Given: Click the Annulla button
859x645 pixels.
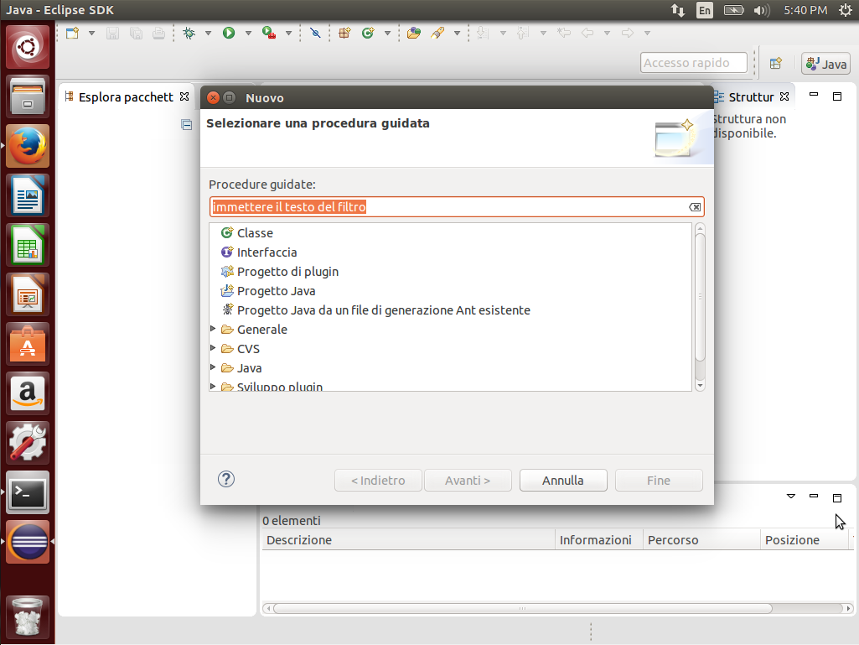Looking at the screenshot, I should (x=563, y=481).
